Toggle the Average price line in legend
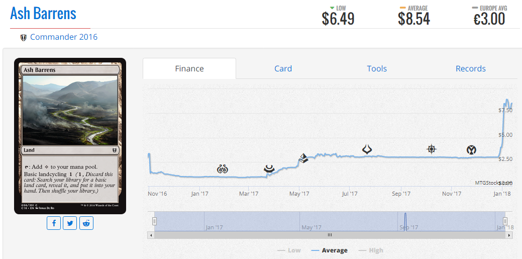Screen dimensions: 522x259 (329, 250)
